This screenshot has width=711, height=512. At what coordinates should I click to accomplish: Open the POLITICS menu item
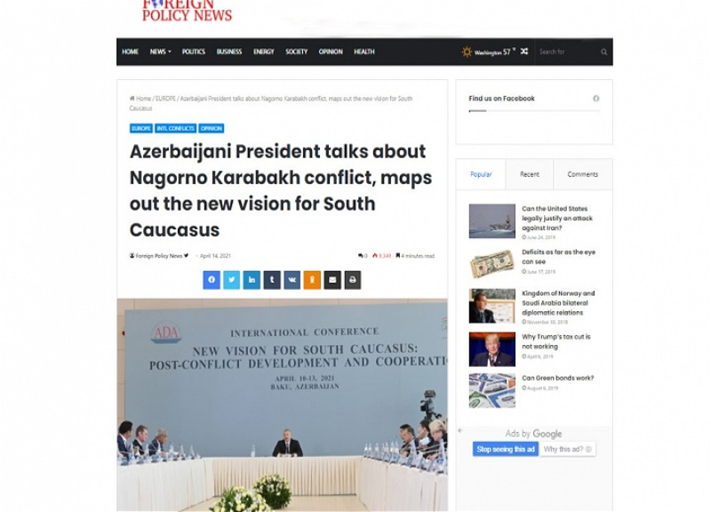click(x=194, y=52)
